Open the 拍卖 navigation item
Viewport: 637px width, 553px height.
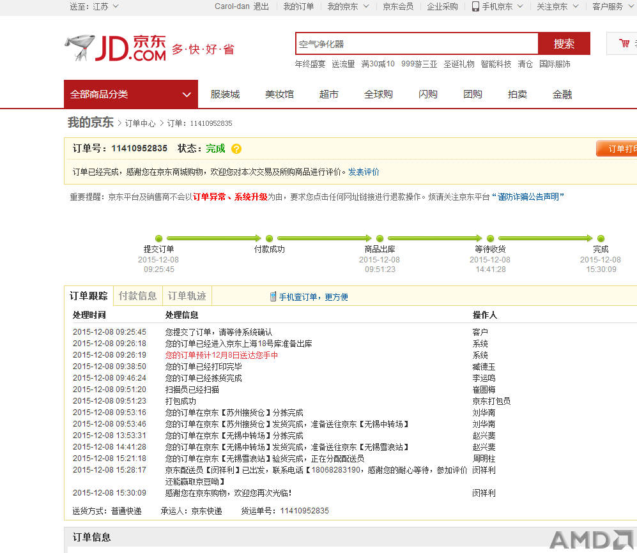[517, 95]
